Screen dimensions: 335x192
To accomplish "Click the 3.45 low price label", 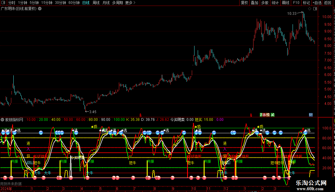I will click(x=93, y=112).
